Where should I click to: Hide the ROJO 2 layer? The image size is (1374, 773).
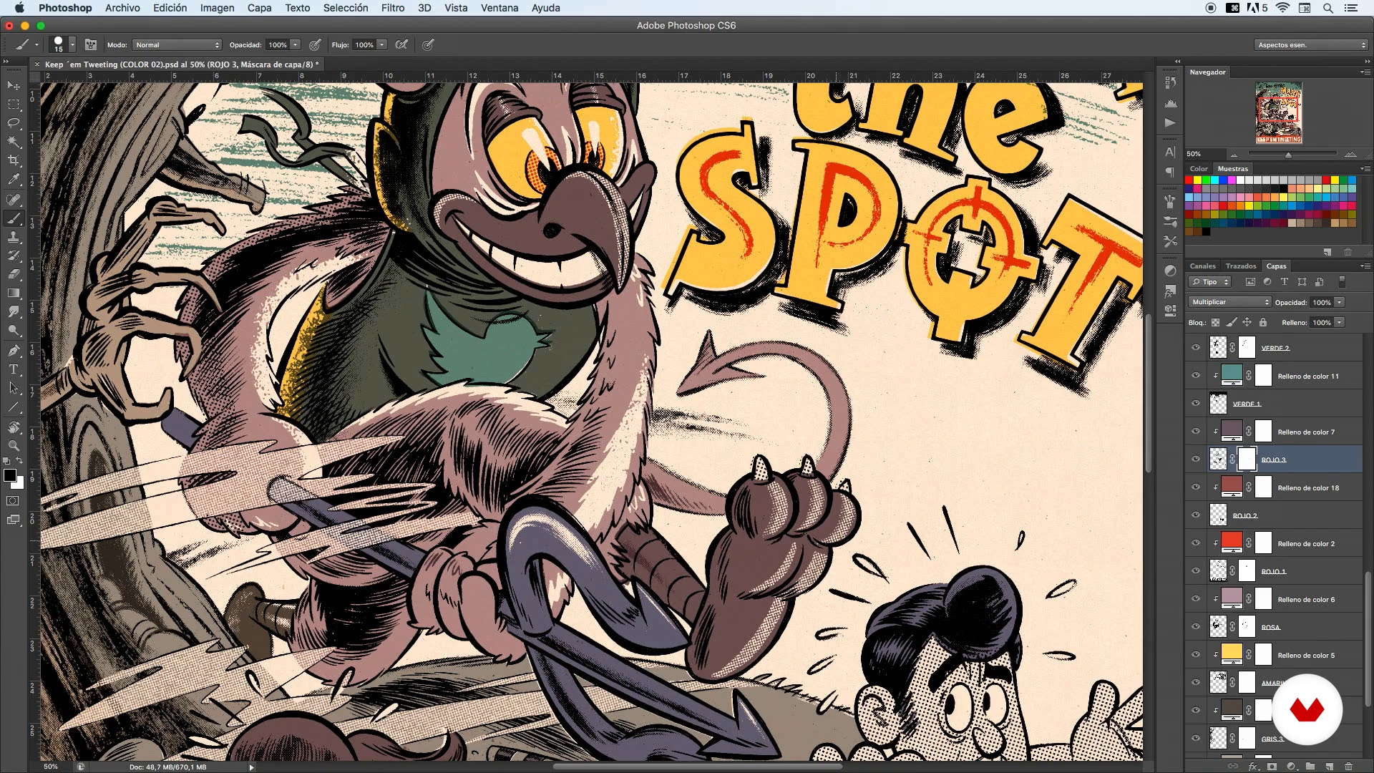(1195, 515)
